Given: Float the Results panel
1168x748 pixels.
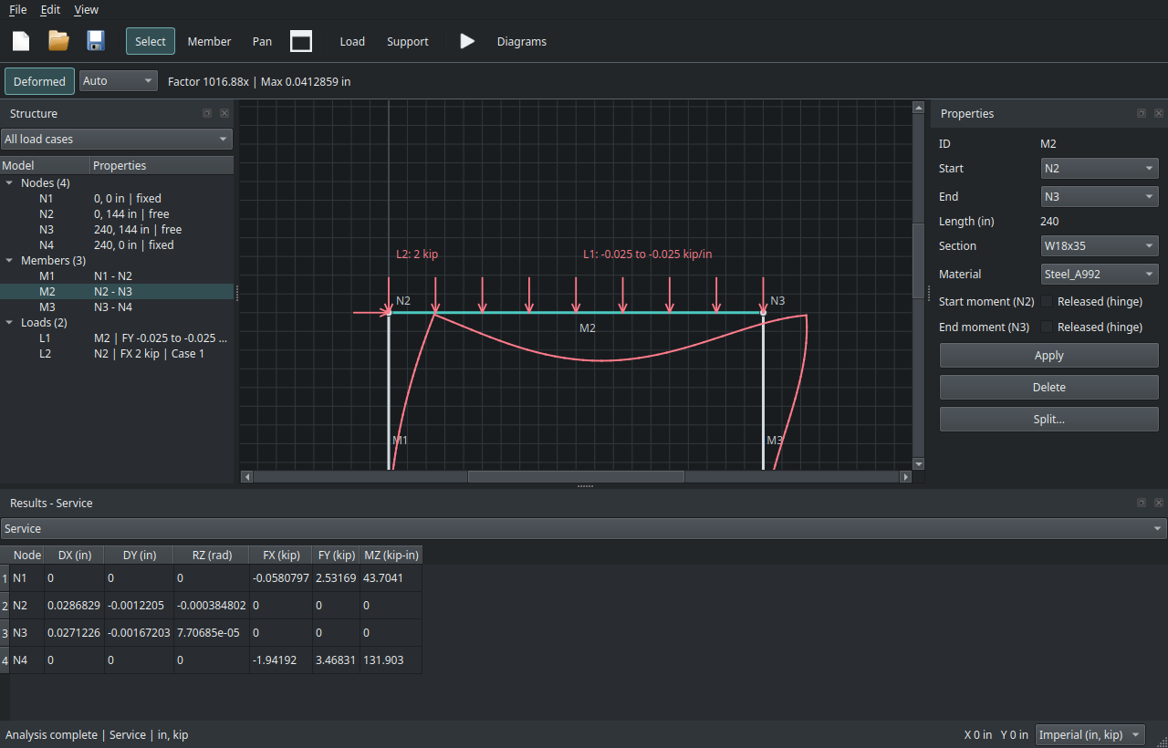Looking at the screenshot, I should (1142, 503).
